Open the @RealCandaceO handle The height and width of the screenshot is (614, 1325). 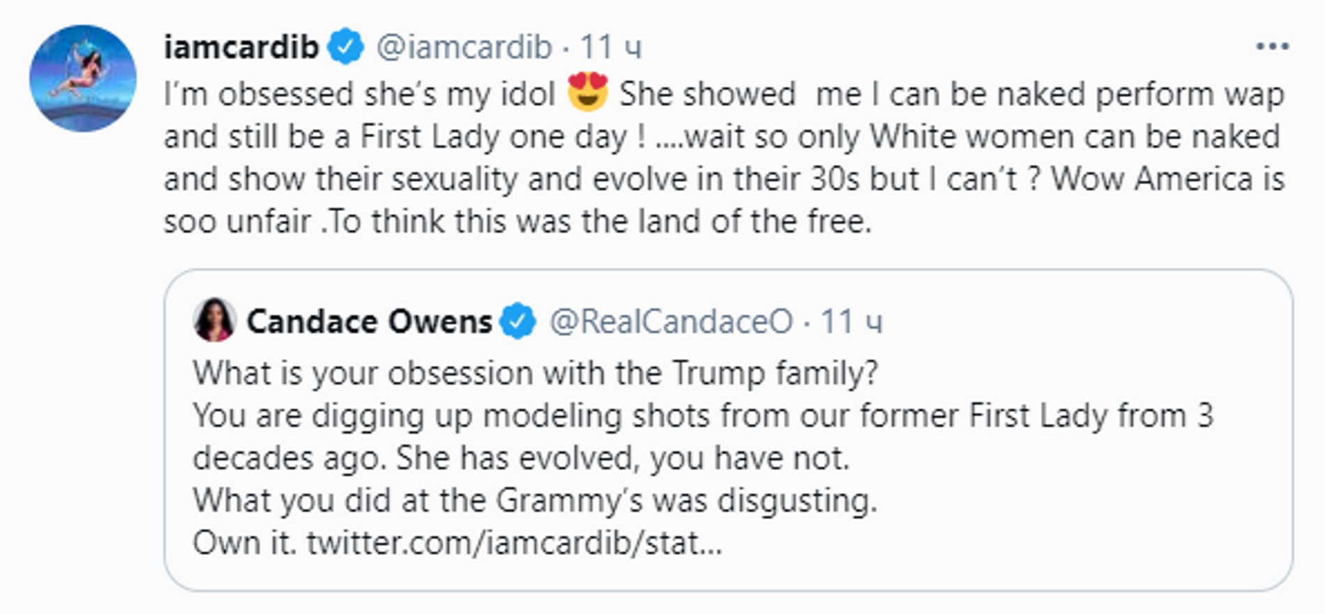pos(671,321)
